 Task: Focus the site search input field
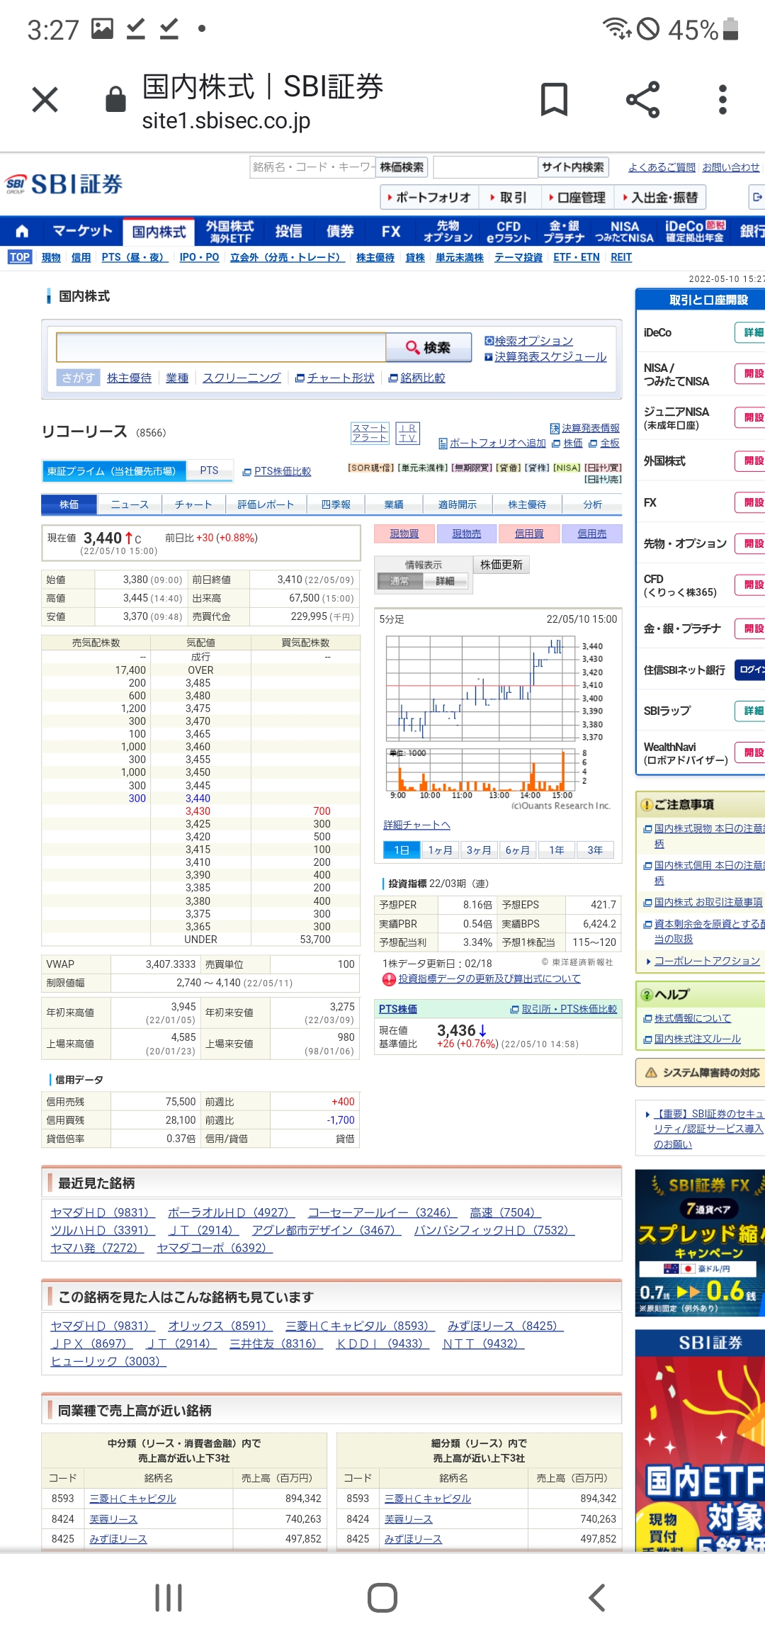coord(485,167)
